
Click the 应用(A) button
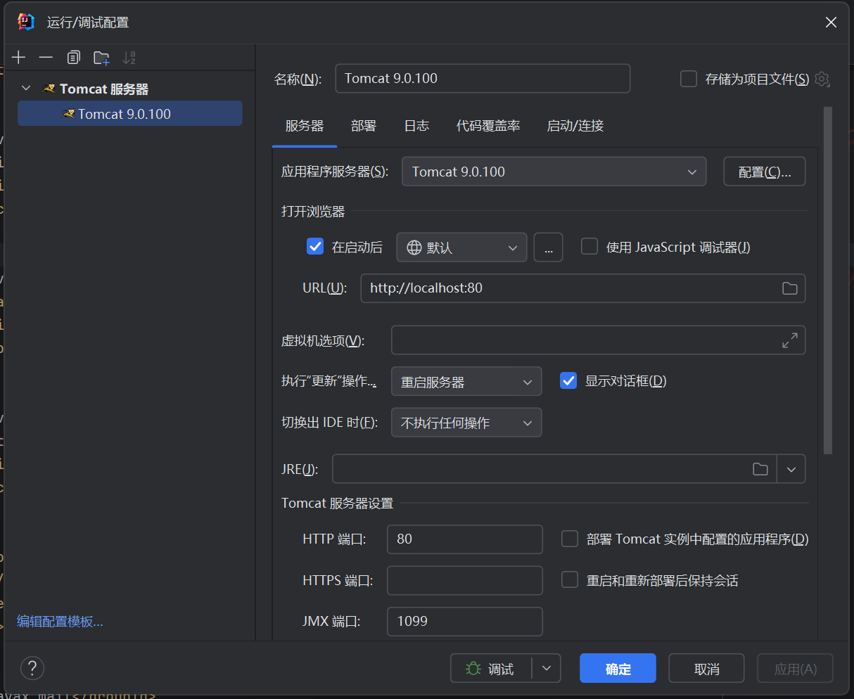795,669
